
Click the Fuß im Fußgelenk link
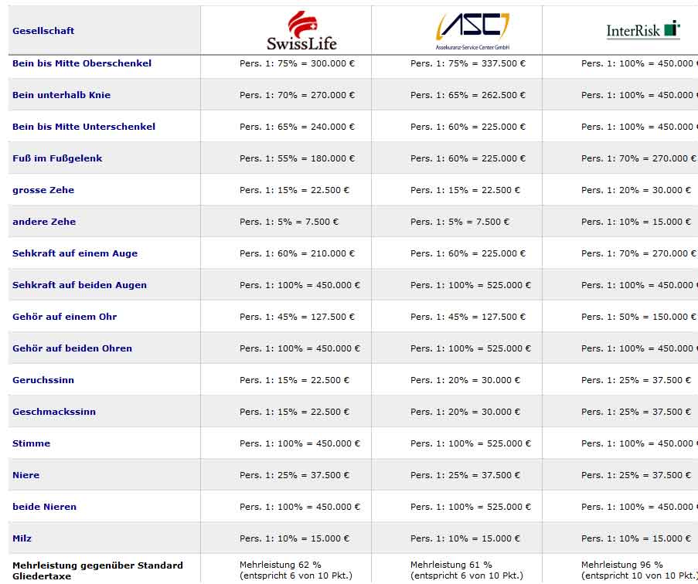57,158
